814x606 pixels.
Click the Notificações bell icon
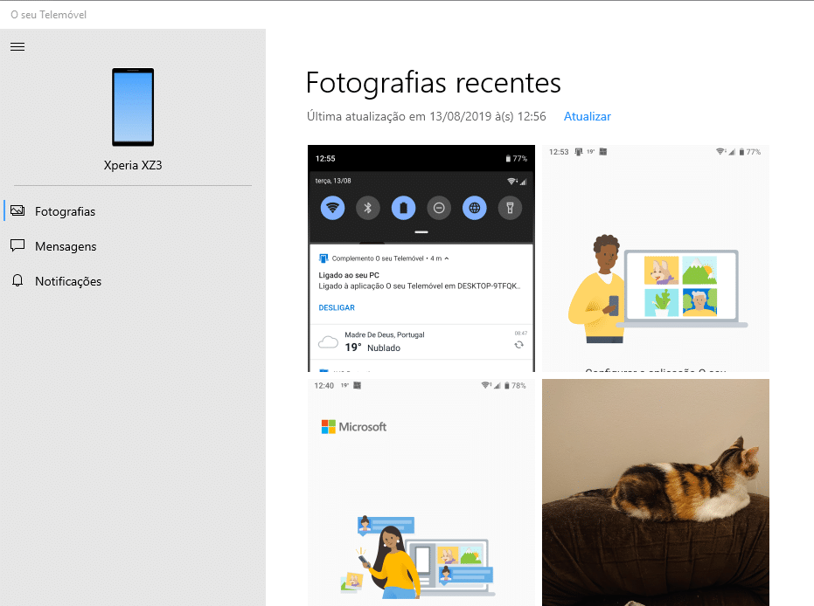(x=17, y=280)
